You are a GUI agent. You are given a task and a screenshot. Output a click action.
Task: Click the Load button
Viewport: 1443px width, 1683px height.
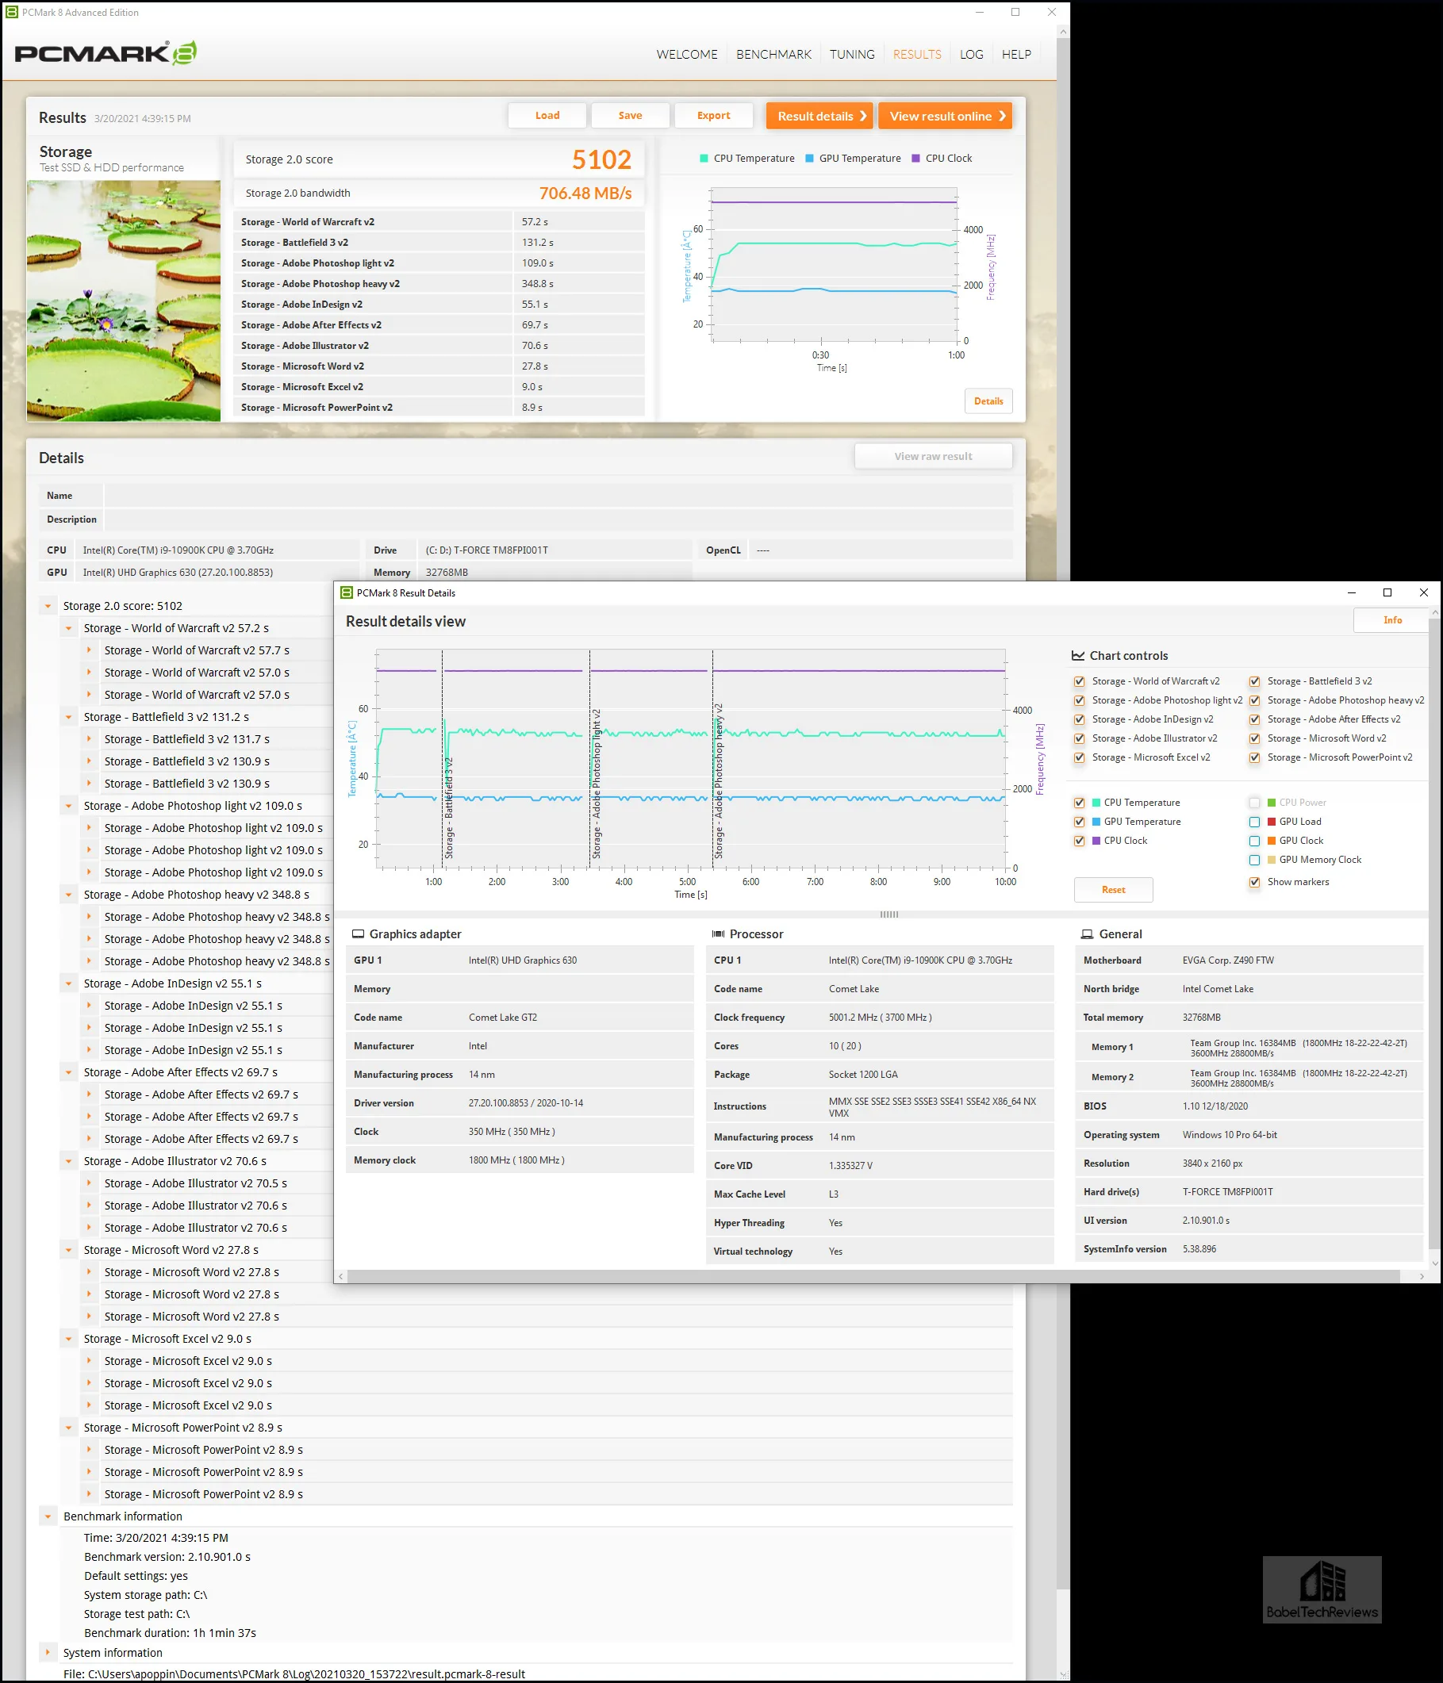(x=547, y=115)
